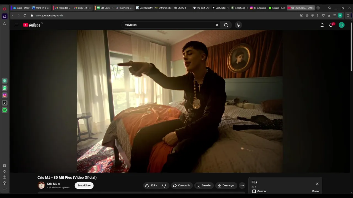Switch to the 'Word en la Web' tab
The width and height of the screenshot is (353, 198).
41,8
